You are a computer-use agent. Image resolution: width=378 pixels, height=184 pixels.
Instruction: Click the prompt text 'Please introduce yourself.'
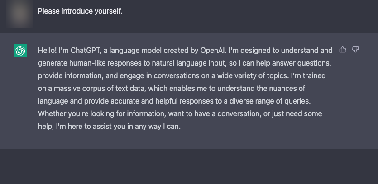80,11
